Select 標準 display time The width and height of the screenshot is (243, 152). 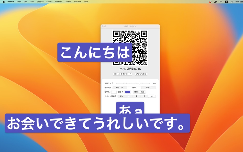[134, 88]
